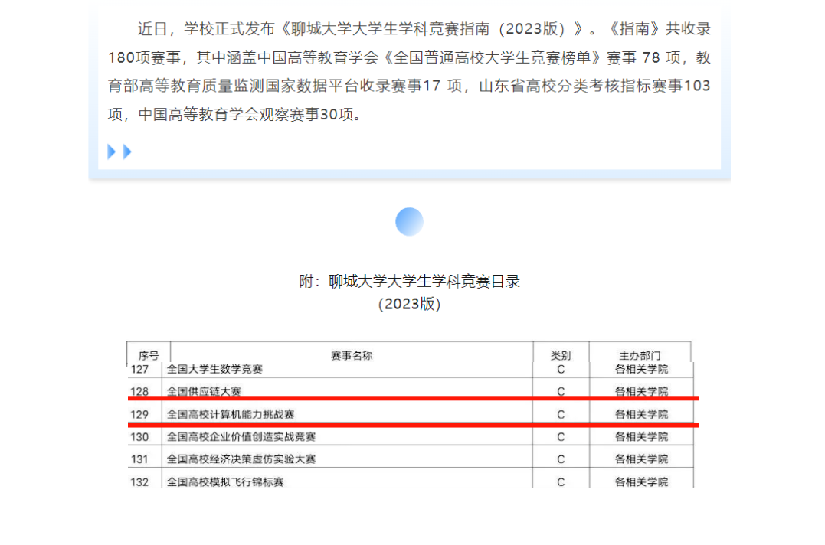Select the 全国高校企业价值创造实战竞赛 entry

point(241,437)
